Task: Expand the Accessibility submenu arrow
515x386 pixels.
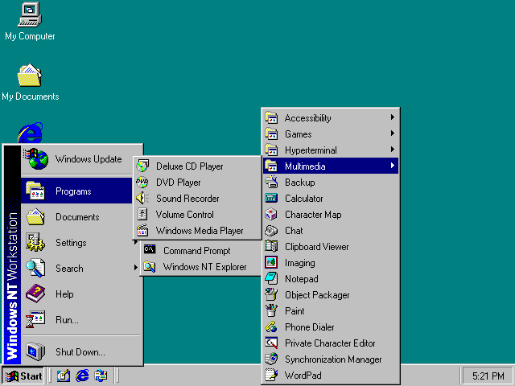Action: point(393,117)
